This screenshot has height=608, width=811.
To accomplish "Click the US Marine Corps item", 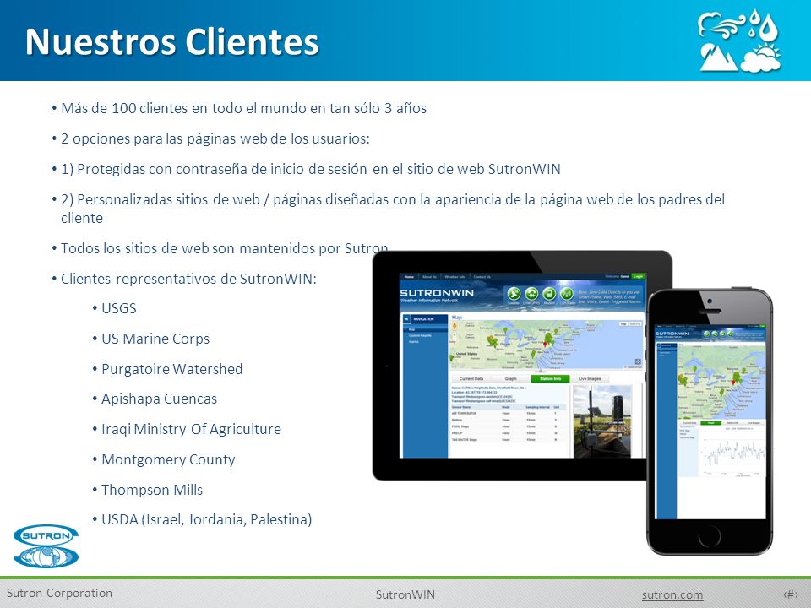I will (x=155, y=339).
